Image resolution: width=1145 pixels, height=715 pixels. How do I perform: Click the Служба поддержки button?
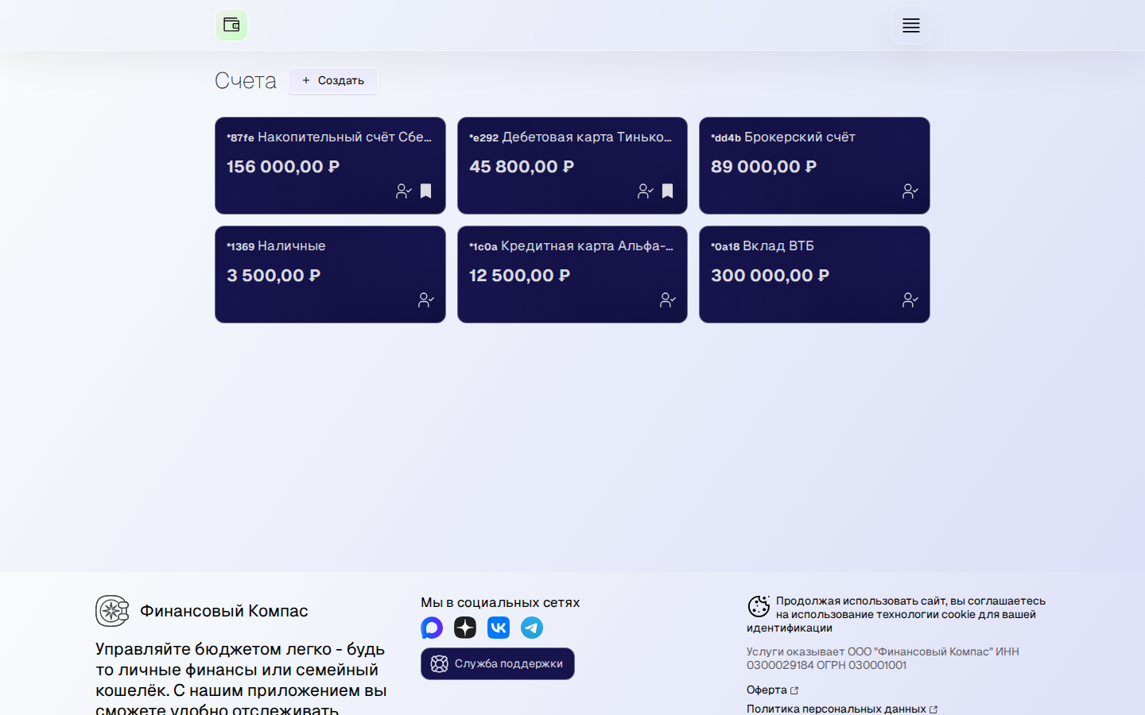coord(498,664)
